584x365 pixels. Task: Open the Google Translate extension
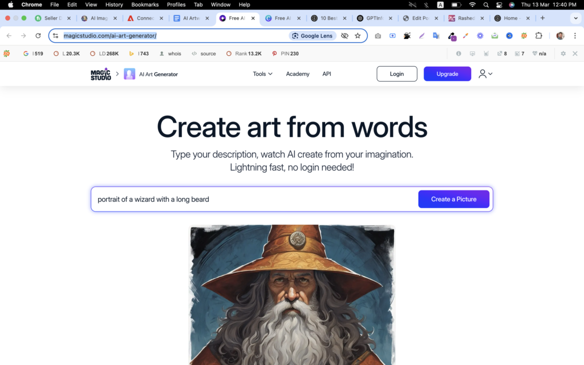(436, 36)
